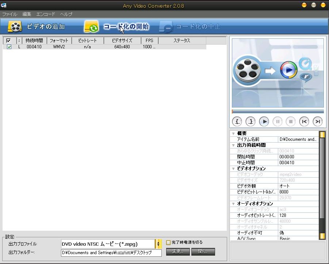Edit the A/V Sync value Basic
This screenshot has height=264, width=329.
298,238
